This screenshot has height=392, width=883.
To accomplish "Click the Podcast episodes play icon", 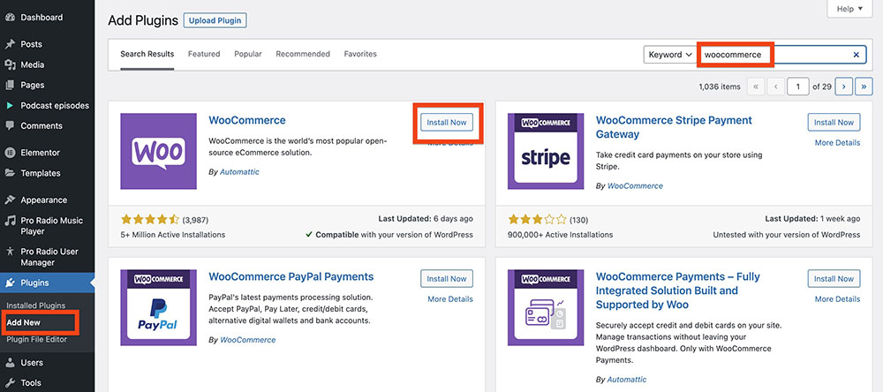I will (10, 105).
